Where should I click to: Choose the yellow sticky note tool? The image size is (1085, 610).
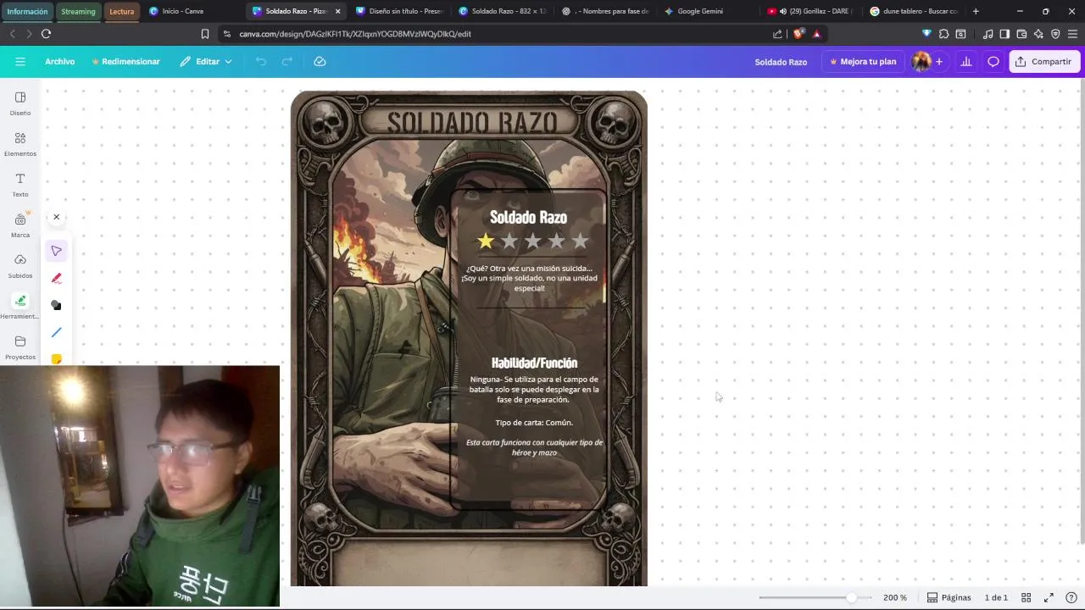coord(57,359)
